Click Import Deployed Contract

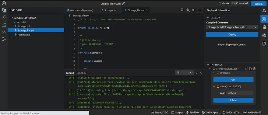pyautogui.click(x=232, y=45)
